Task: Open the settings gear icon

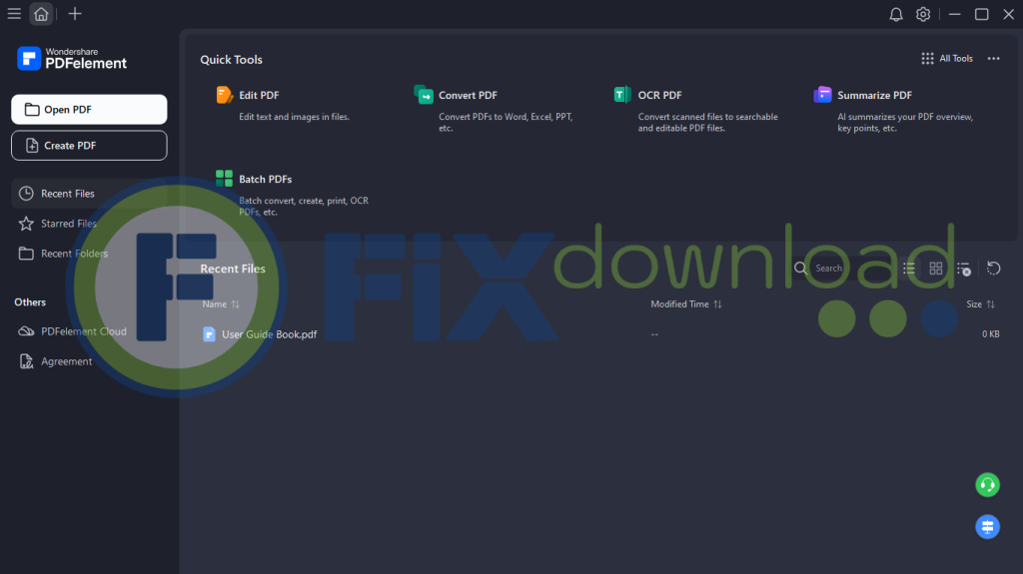Action: tap(923, 14)
